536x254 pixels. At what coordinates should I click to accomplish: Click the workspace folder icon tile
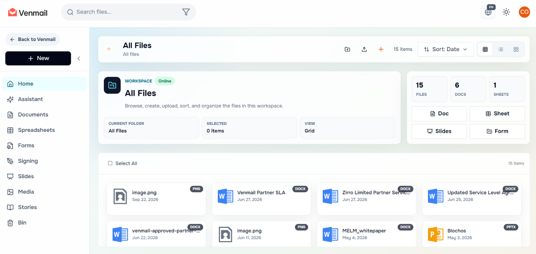click(112, 85)
